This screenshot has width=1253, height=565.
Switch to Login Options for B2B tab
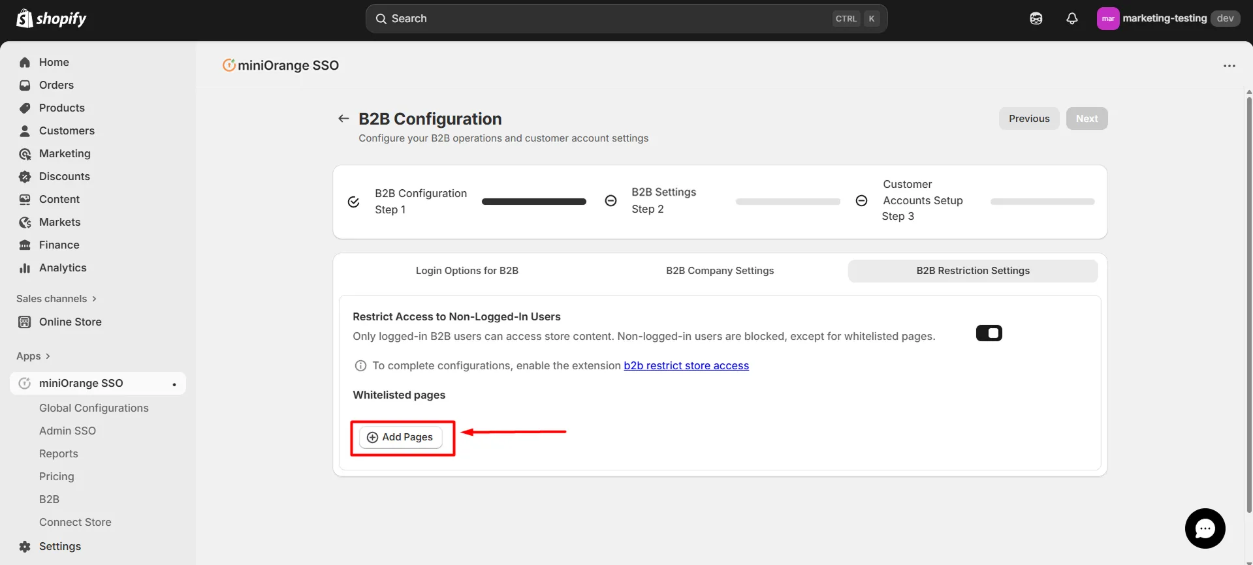click(467, 271)
